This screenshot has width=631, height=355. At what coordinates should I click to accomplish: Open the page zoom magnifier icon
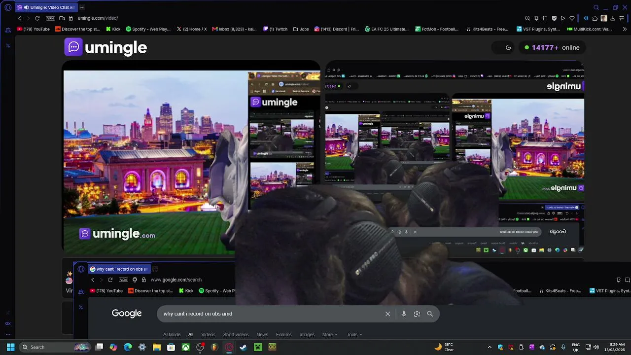527,18
